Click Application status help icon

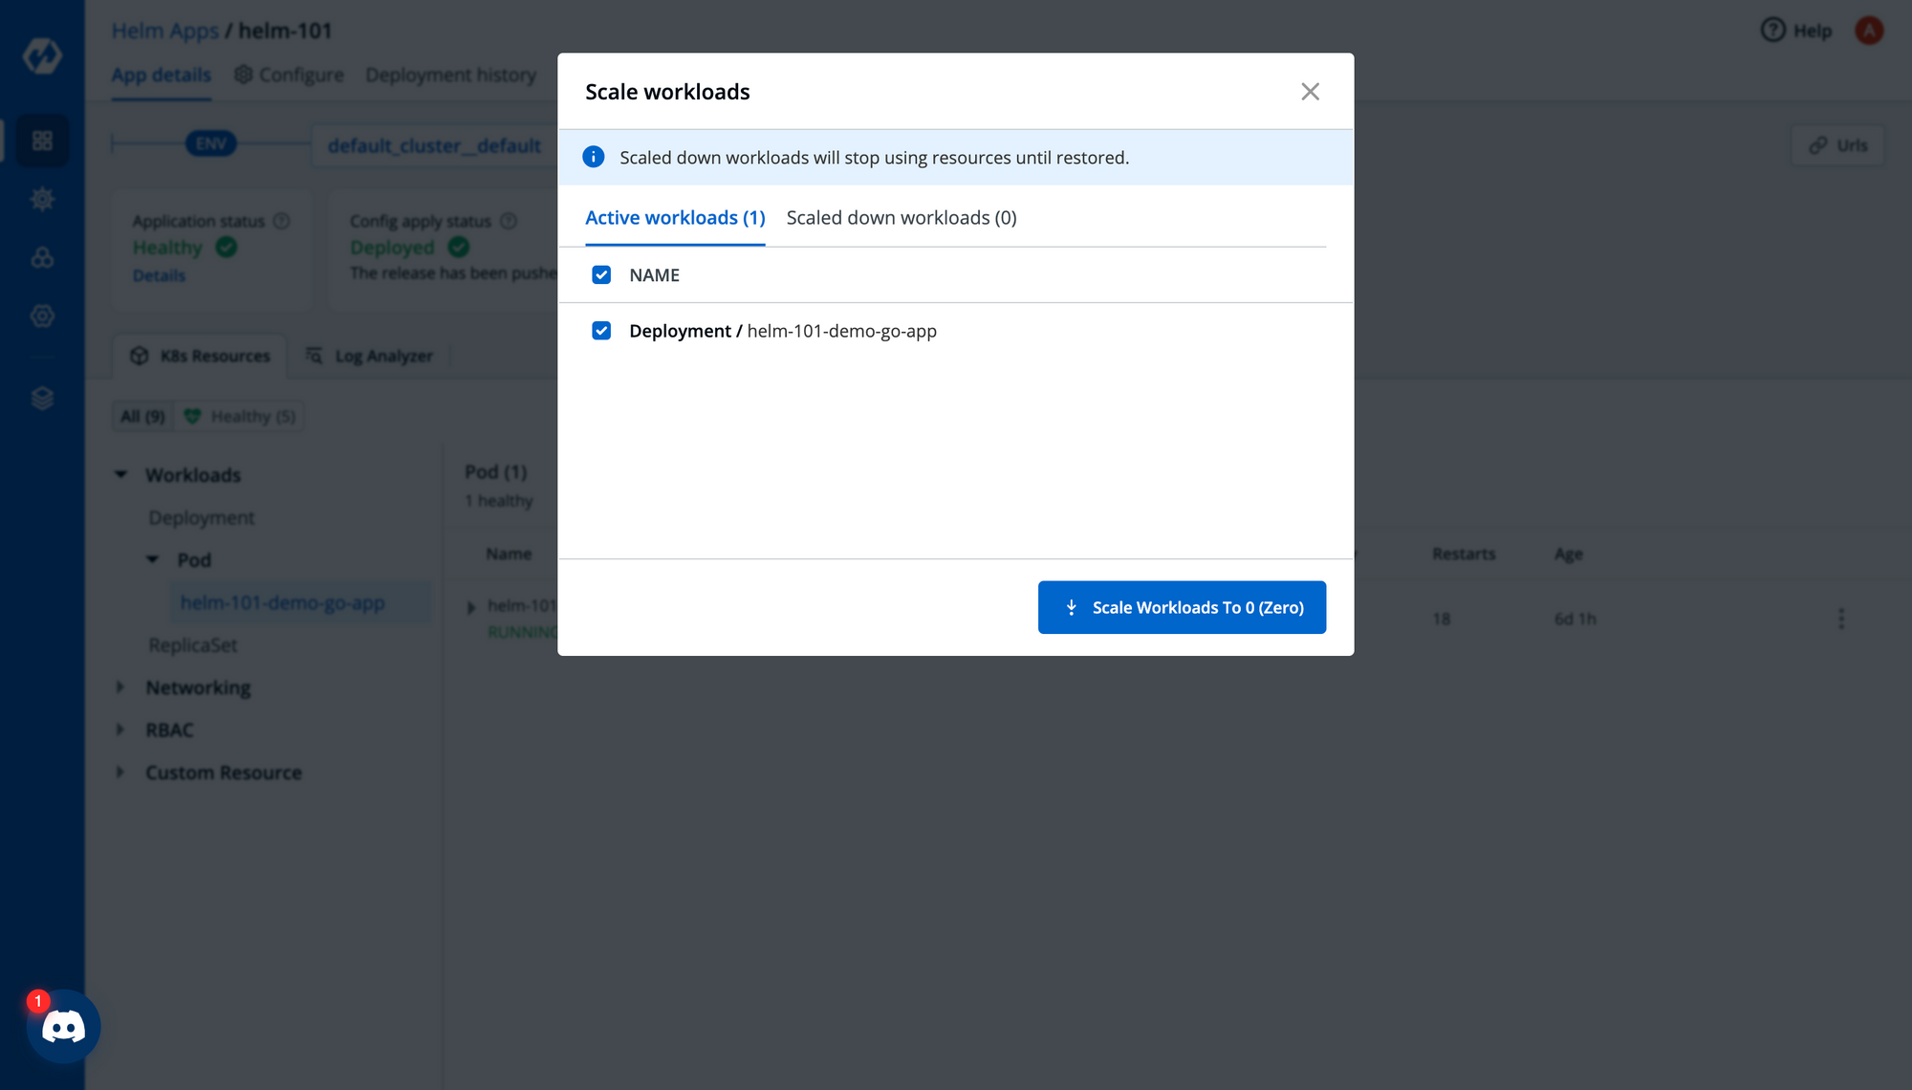(282, 221)
